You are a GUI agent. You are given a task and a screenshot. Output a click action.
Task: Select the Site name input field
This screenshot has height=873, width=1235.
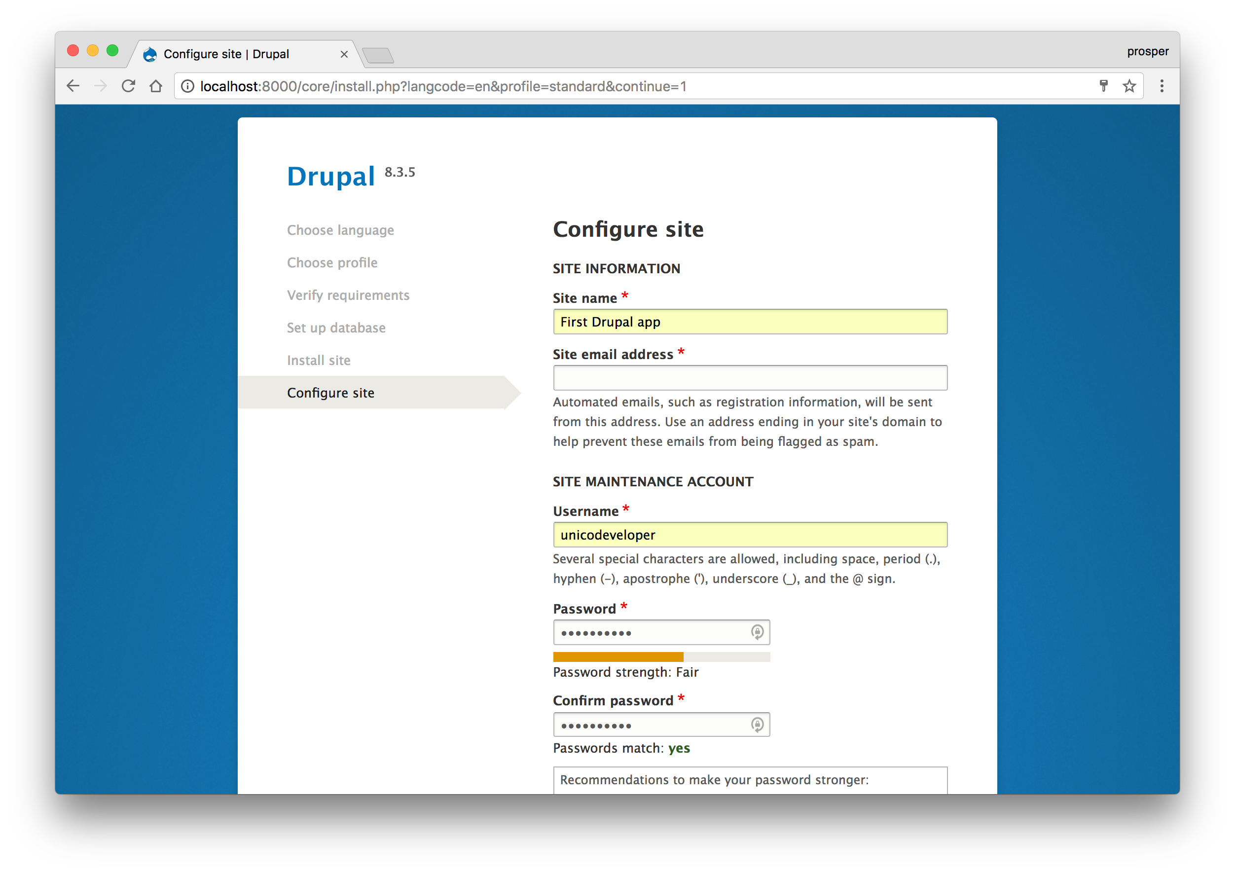(x=749, y=321)
